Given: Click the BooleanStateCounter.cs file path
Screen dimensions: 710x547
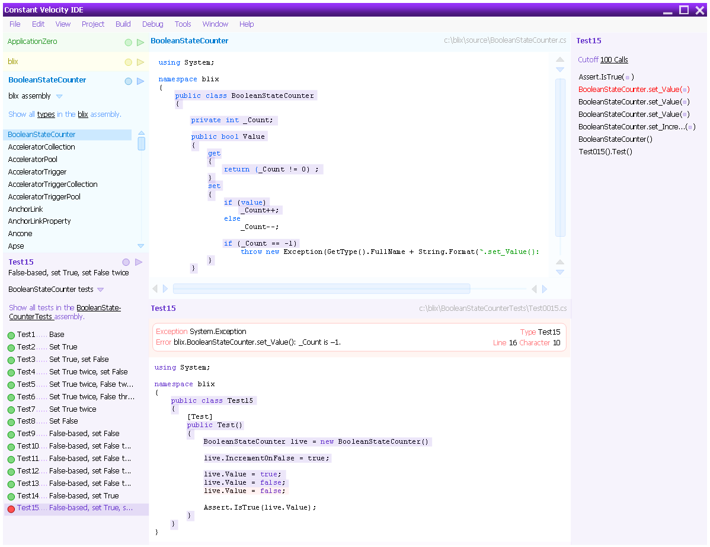Looking at the screenshot, I should click(505, 40).
